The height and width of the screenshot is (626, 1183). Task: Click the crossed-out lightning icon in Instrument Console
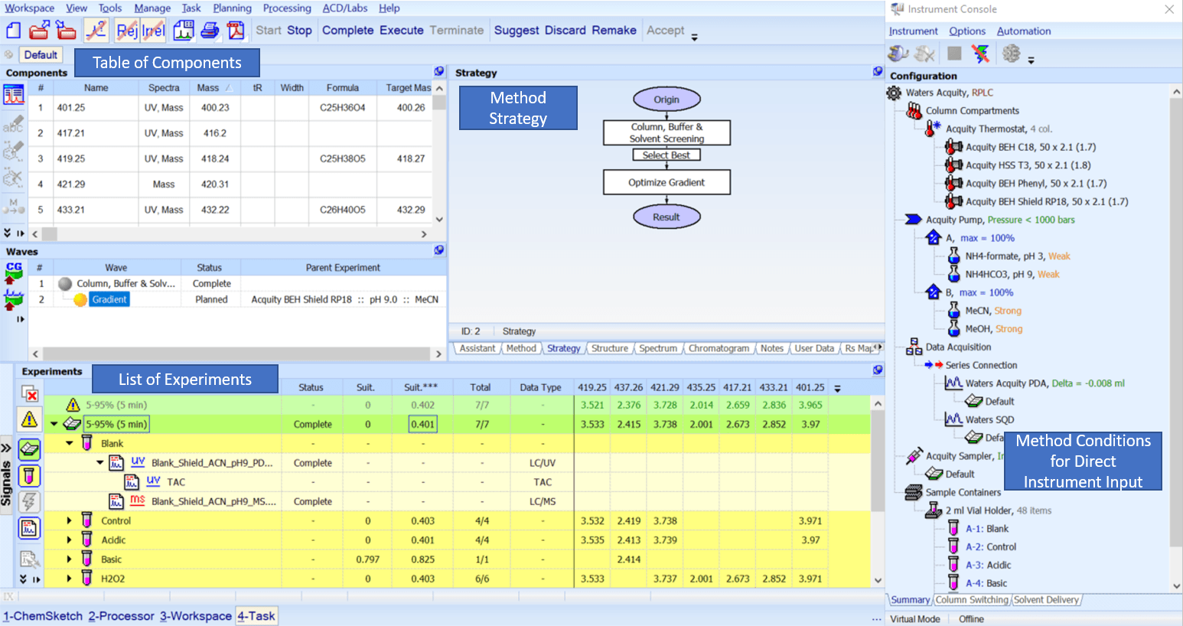(980, 54)
